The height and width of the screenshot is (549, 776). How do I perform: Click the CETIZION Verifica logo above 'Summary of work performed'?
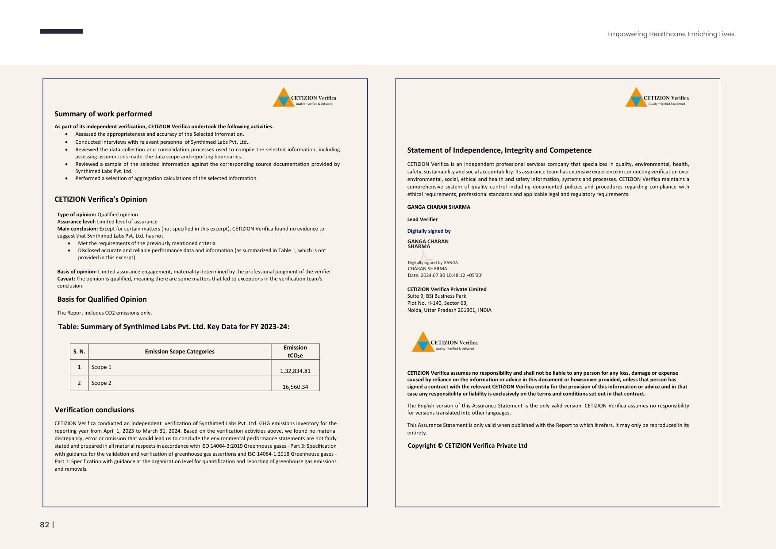pyautogui.click(x=304, y=97)
